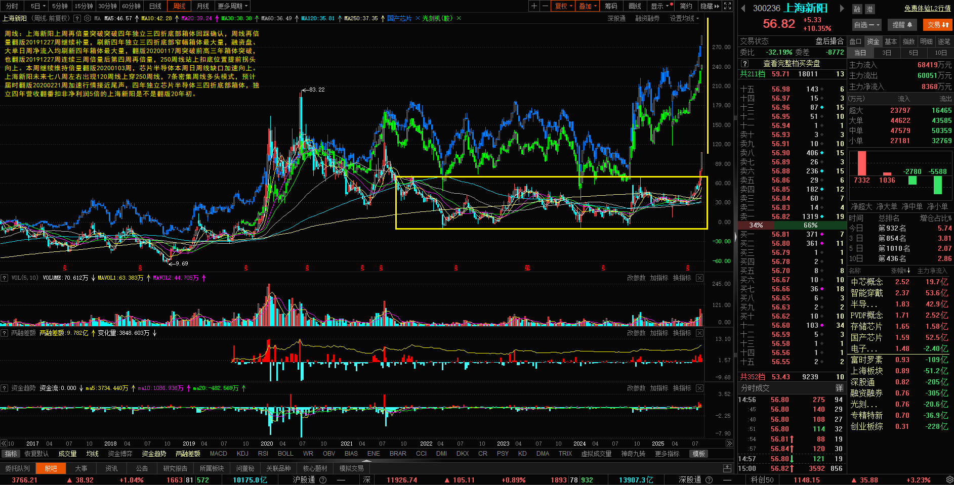Select the 10日 capital flow period
The image size is (954, 485).
(x=940, y=53)
